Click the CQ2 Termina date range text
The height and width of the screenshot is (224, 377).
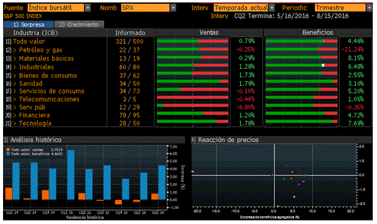click(x=292, y=16)
